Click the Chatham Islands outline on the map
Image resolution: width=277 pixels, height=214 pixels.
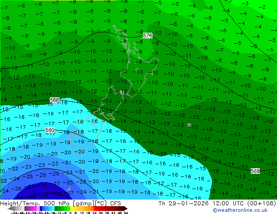(189, 125)
